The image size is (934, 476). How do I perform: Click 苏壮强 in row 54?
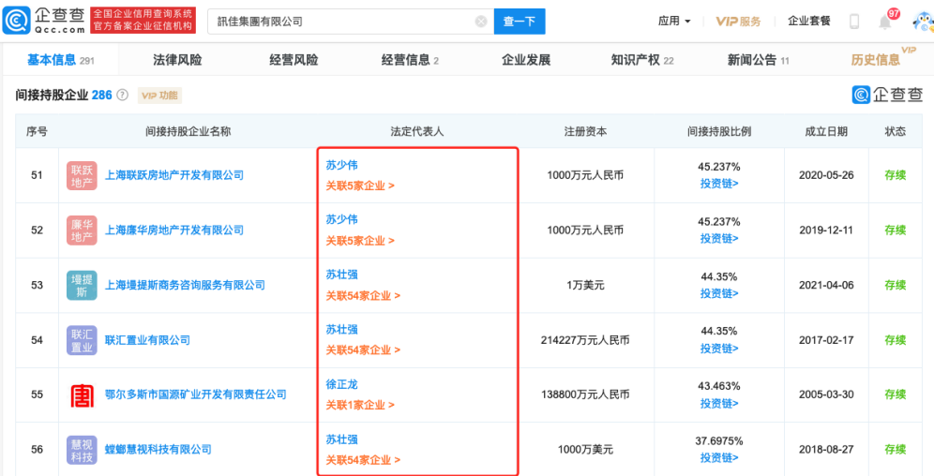[342, 330]
